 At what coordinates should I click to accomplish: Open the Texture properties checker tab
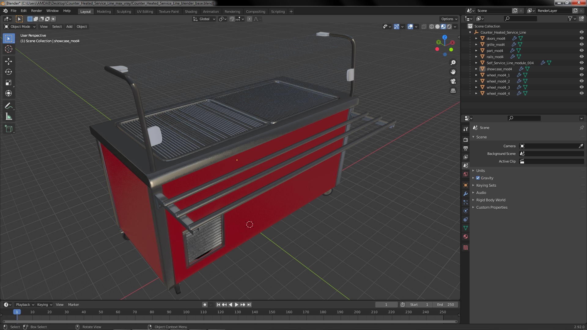(466, 248)
